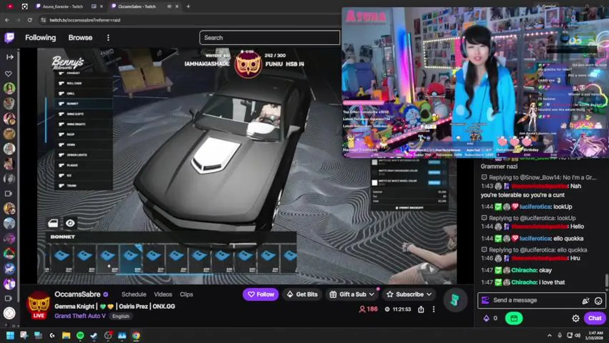Image resolution: width=609 pixels, height=343 pixels.
Task: Open the OccamsSabre Clips tab
Action: pos(186,294)
